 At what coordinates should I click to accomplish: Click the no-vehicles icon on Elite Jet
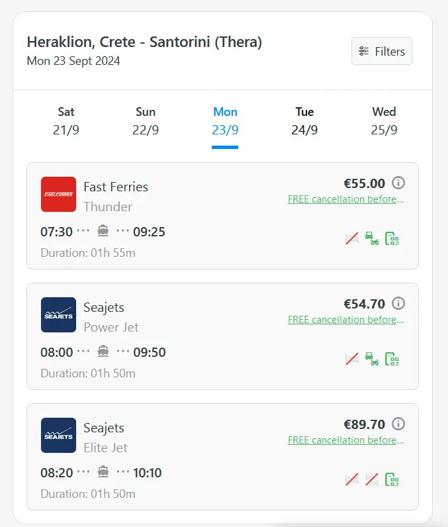[372, 479]
